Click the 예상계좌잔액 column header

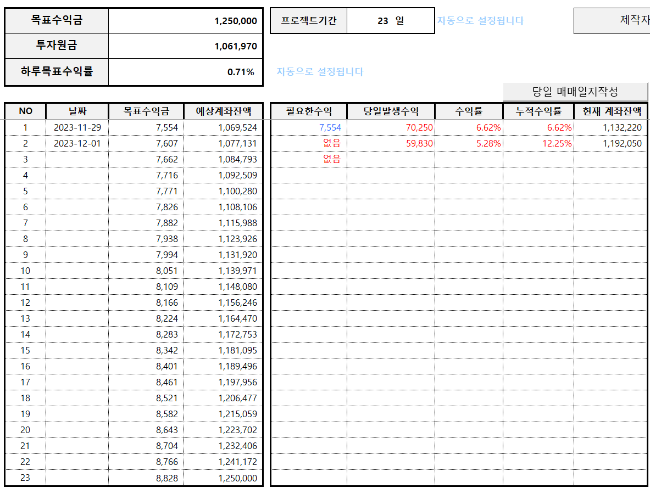(223, 111)
